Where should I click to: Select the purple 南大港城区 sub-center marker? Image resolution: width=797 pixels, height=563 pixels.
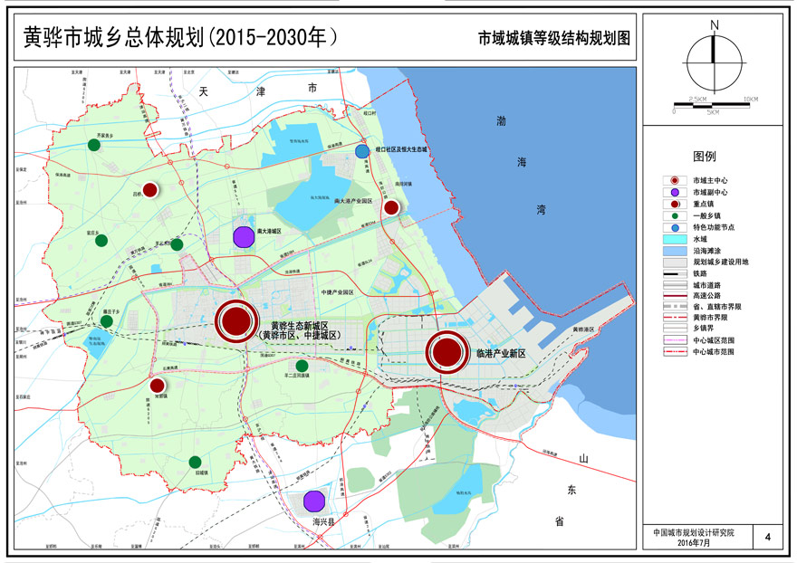tap(244, 237)
